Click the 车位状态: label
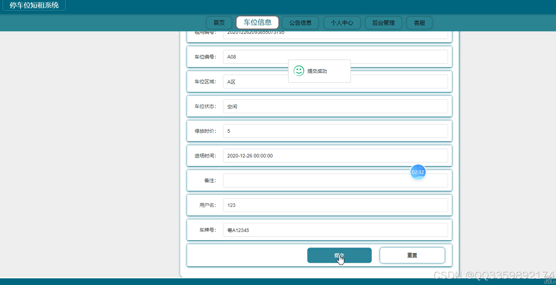This screenshot has width=556, height=285. (205, 106)
